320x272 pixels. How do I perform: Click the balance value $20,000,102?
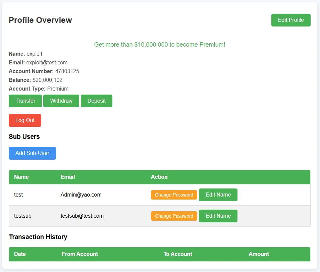click(x=47, y=80)
